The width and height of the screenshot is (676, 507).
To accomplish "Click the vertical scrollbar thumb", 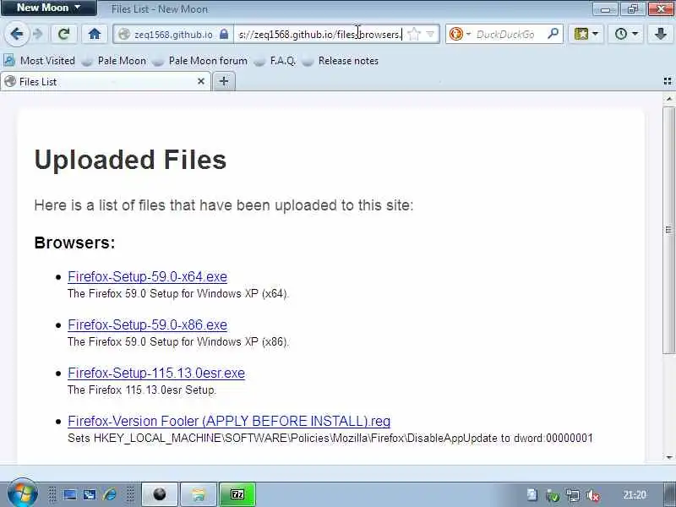I will pos(668,229).
